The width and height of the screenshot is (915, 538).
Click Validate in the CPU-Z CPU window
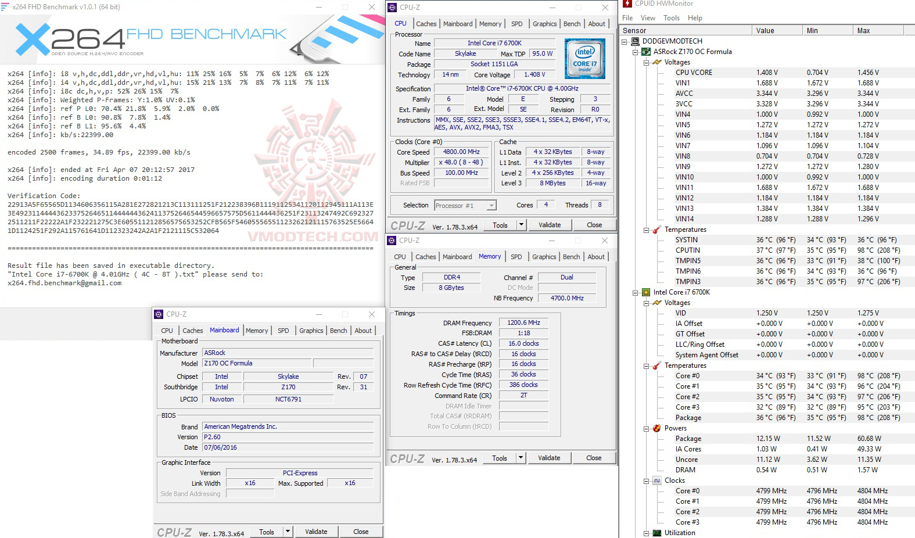click(550, 225)
